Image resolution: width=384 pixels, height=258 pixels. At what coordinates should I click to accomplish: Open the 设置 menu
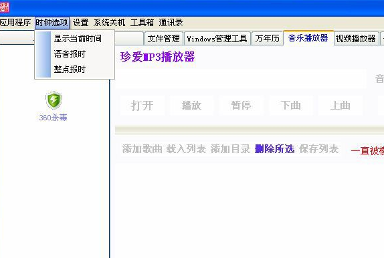click(80, 23)
